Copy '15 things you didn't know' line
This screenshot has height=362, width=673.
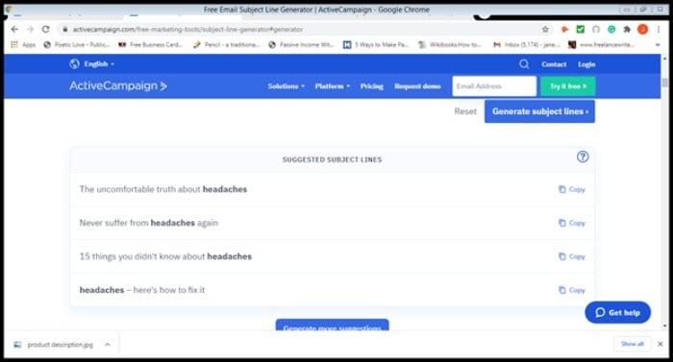(x=572, y=256)
